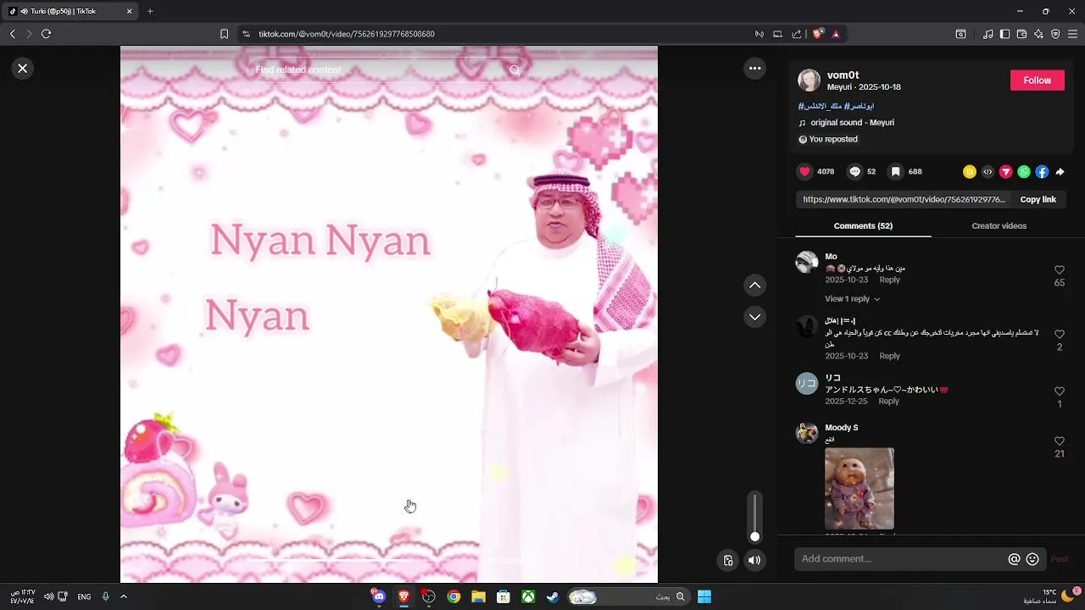Screen dimensions: 1085x610
Task: Like the comment dated 2025-10-23 with 2 likes
Action: coord(1060,335)
